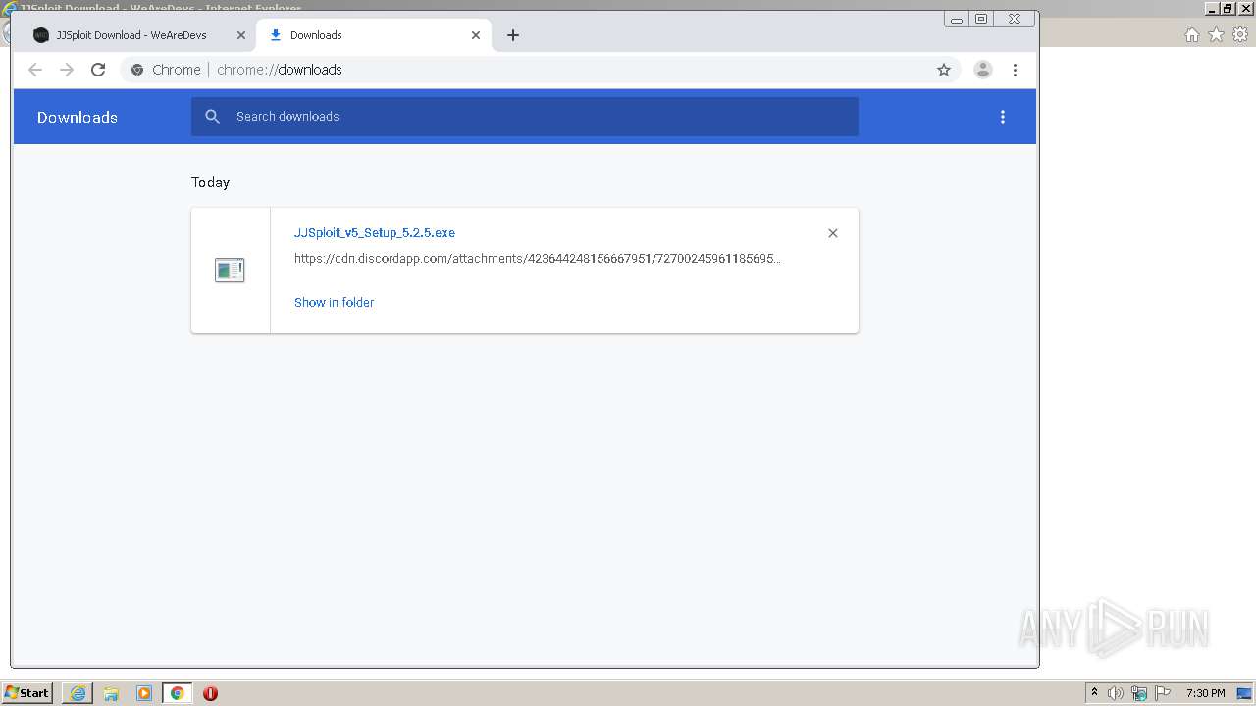Viewport: 1256px width, 706px height.
Task: Click Chrome icon in taskbar
Action: 177,693
